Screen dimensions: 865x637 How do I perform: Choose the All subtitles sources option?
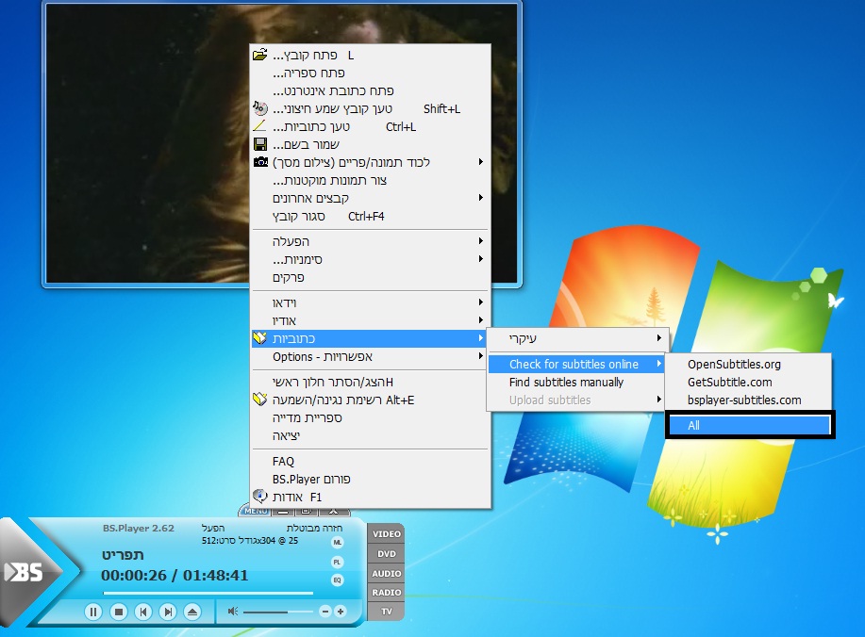click(x=748, y=425)
